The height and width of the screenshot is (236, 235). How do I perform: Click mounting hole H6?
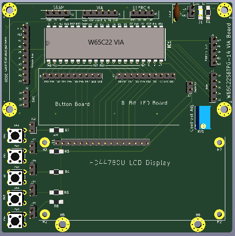(198, 224)
